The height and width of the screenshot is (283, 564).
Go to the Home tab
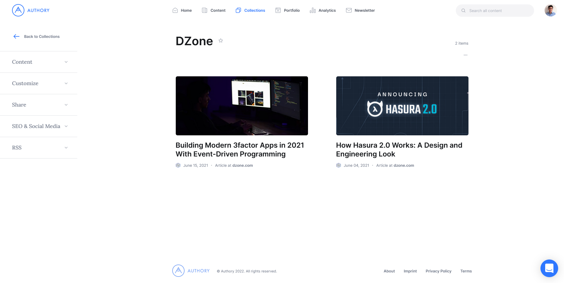(x=182, y=10)
